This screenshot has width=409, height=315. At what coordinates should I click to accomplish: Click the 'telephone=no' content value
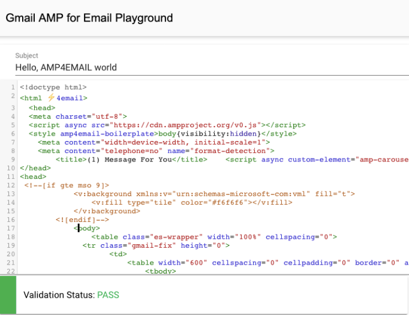click(x=131, y=151)
